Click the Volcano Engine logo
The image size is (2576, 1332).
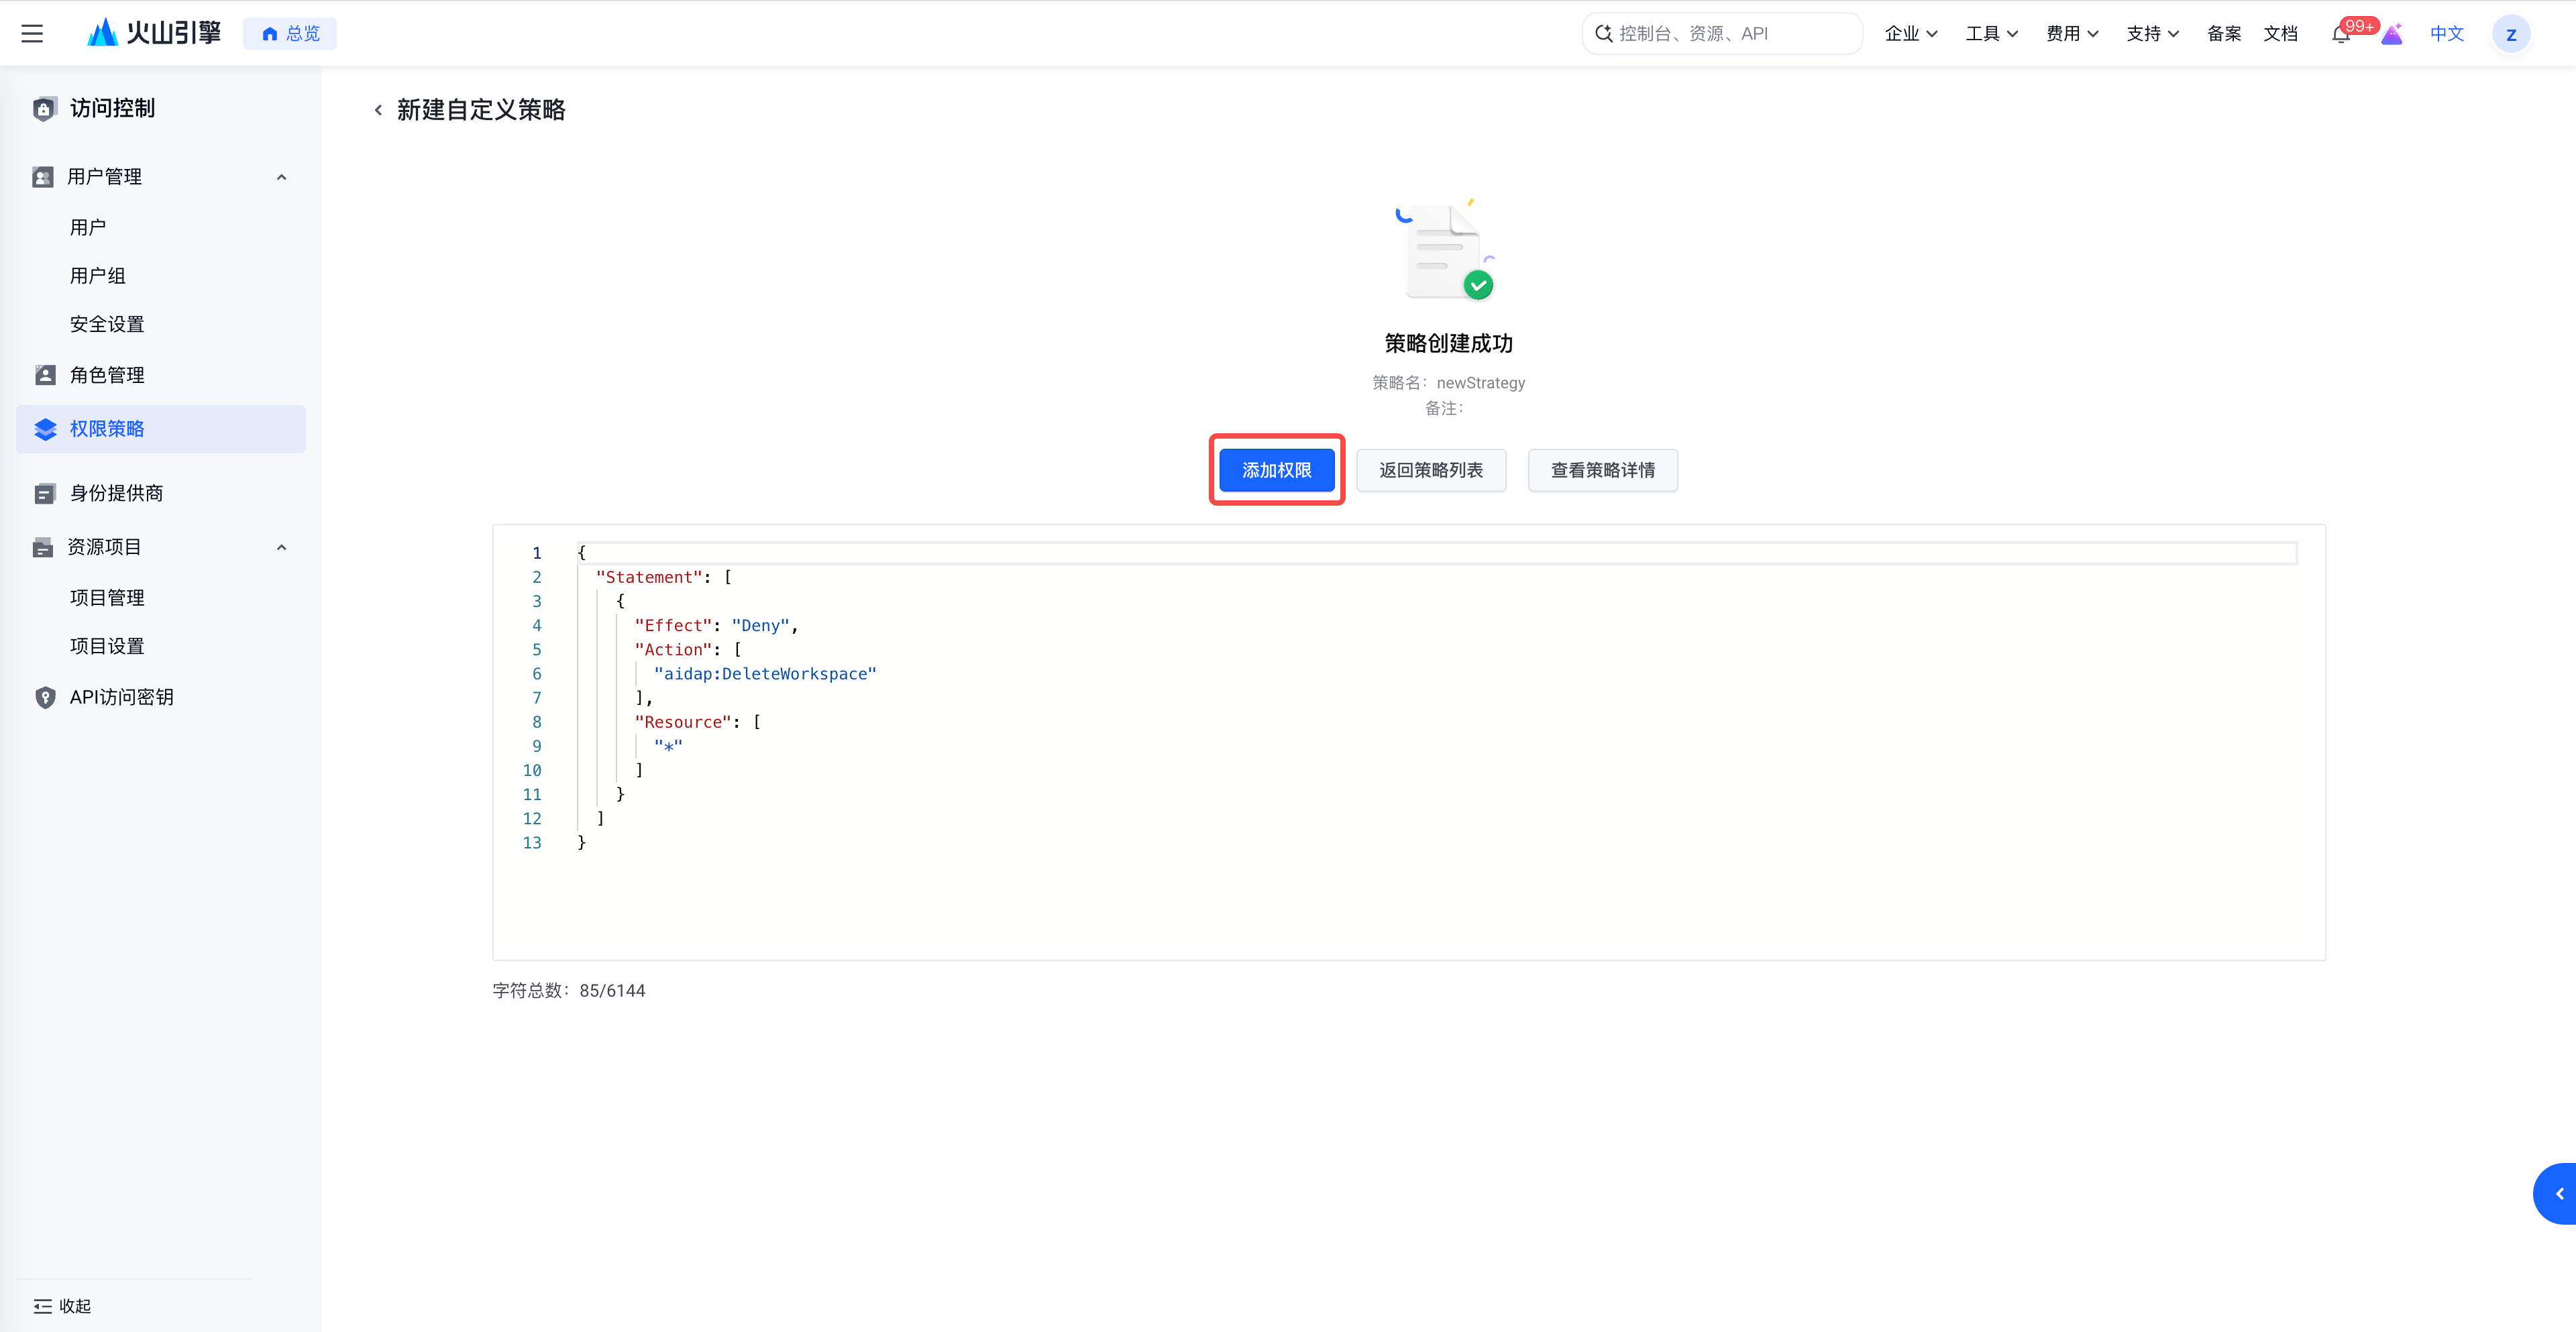154,33
